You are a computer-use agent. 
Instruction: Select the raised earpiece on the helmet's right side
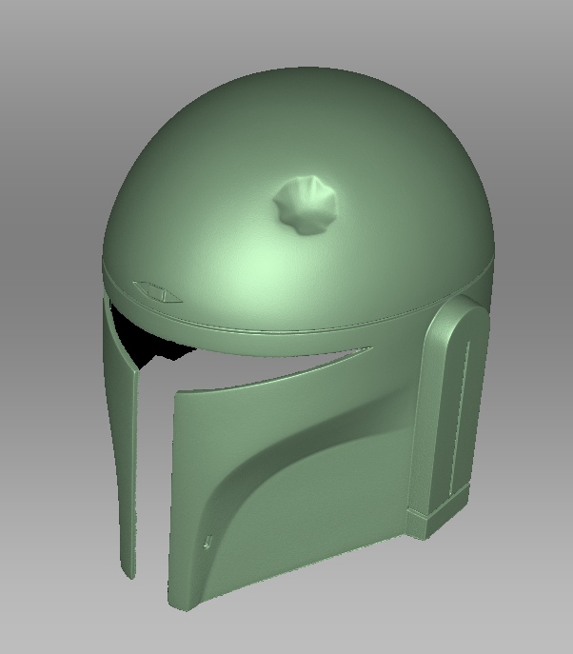coord(449,417)
